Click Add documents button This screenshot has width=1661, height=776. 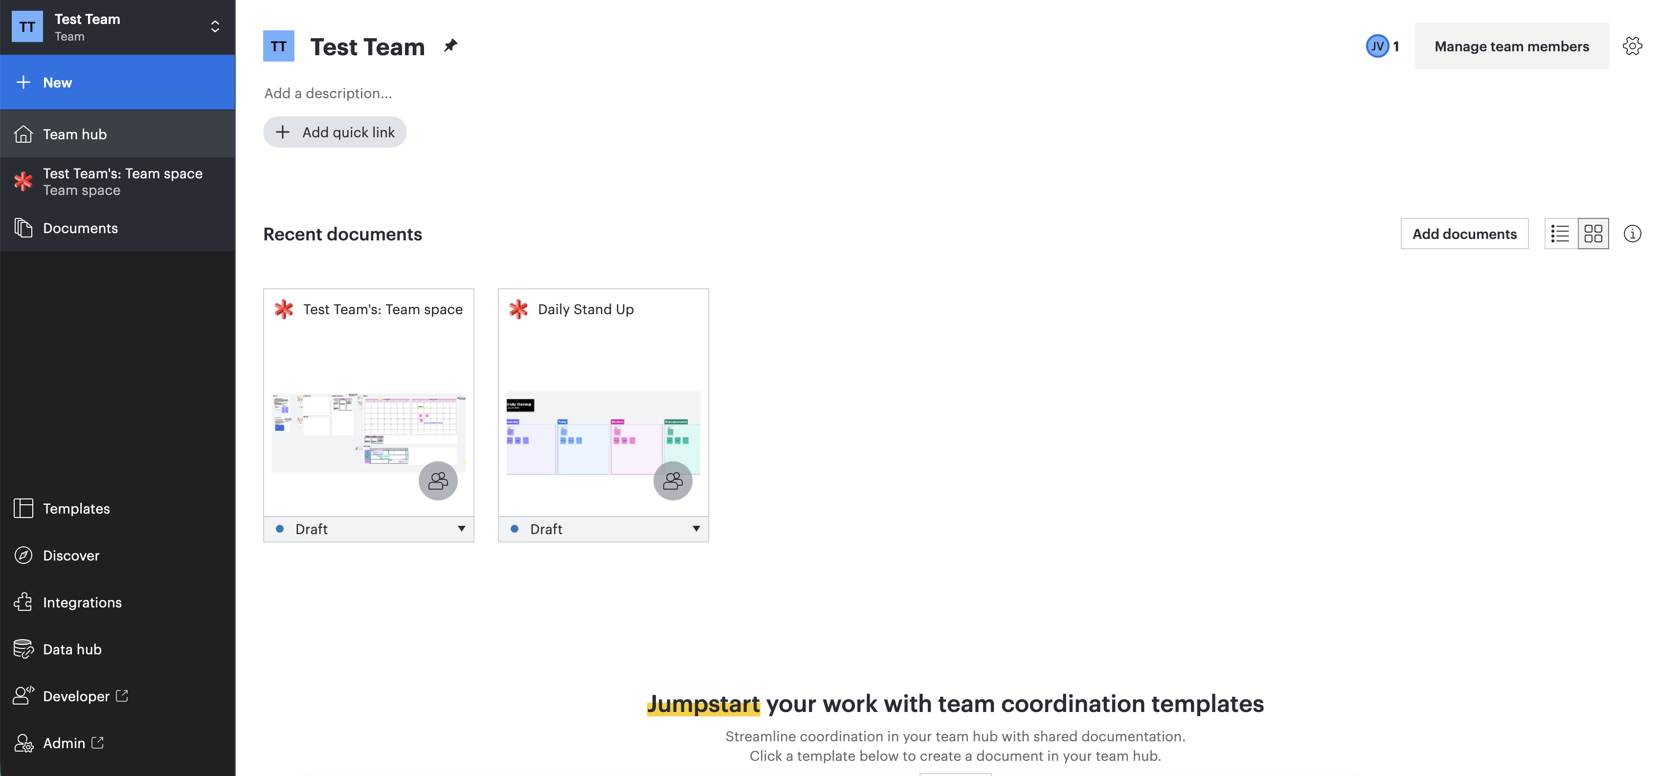pyautogui.click(x=1464, y=234)
